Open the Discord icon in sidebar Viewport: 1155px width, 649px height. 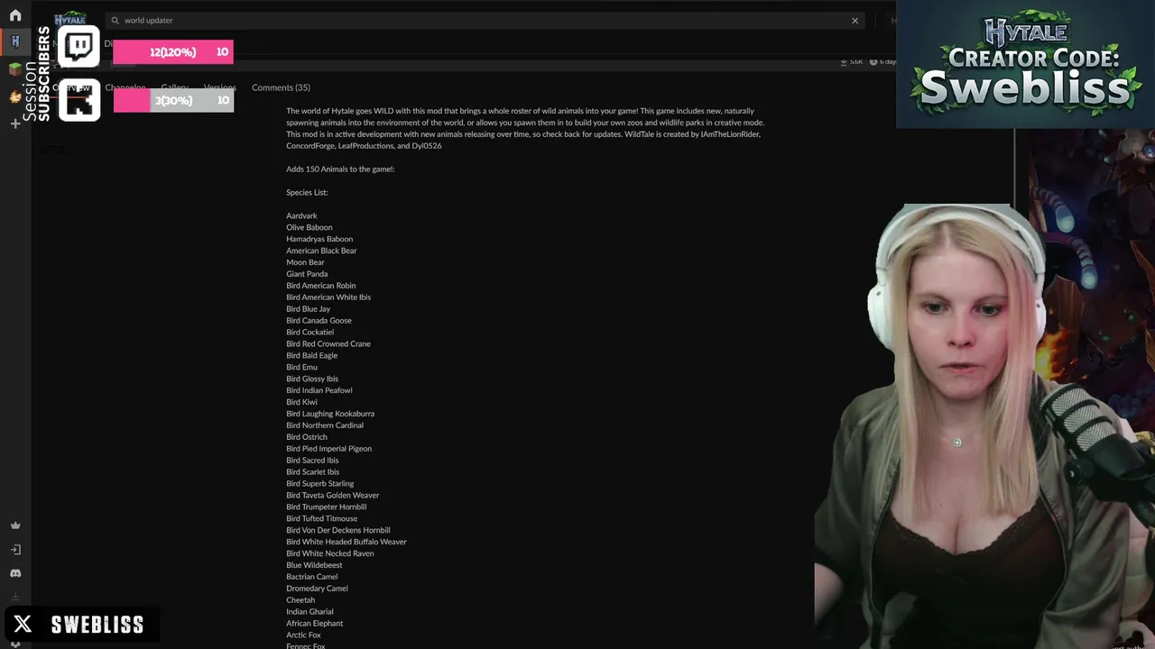pyautogui.click(x=15, y=573)
